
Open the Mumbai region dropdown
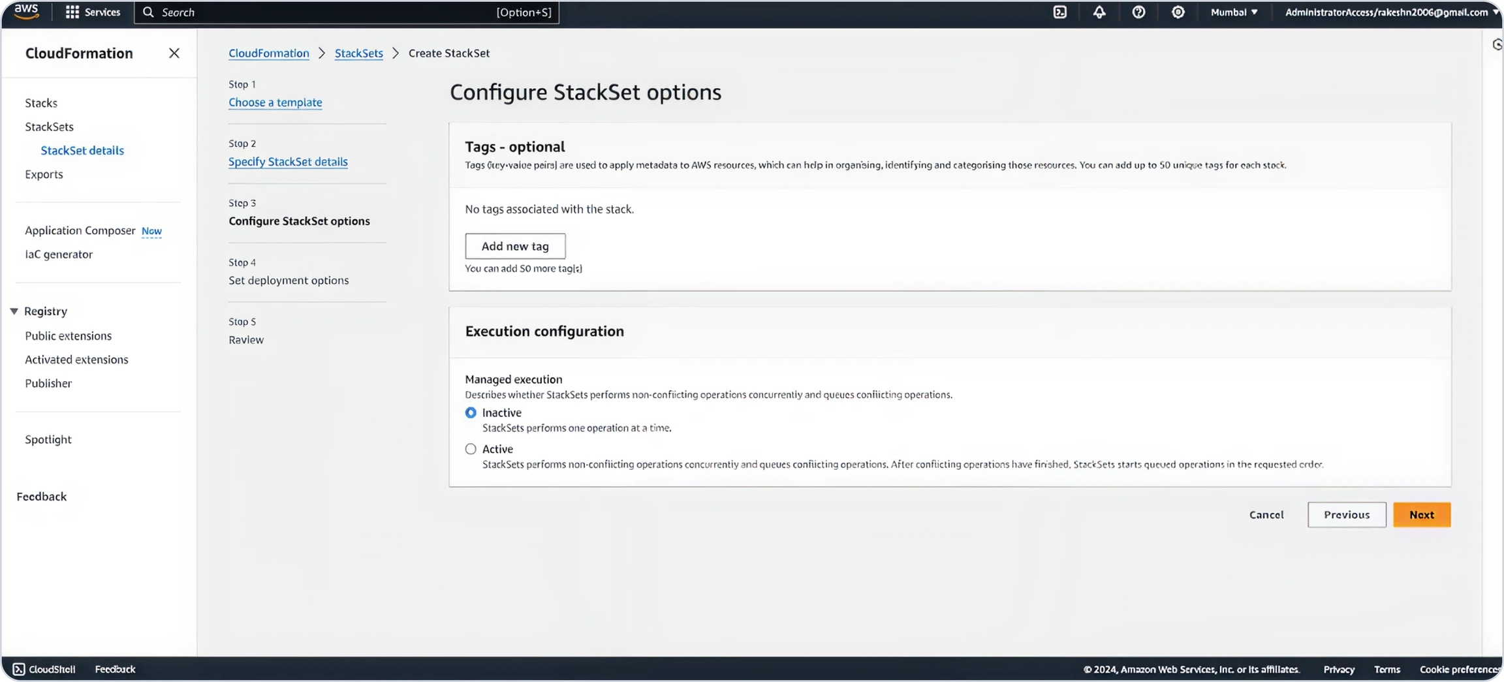[1233, 12]
